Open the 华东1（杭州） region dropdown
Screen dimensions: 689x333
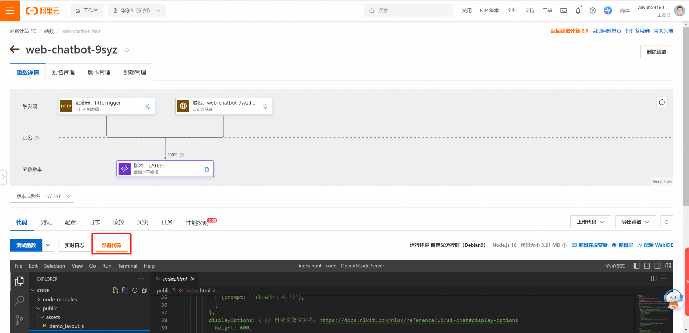137,10
